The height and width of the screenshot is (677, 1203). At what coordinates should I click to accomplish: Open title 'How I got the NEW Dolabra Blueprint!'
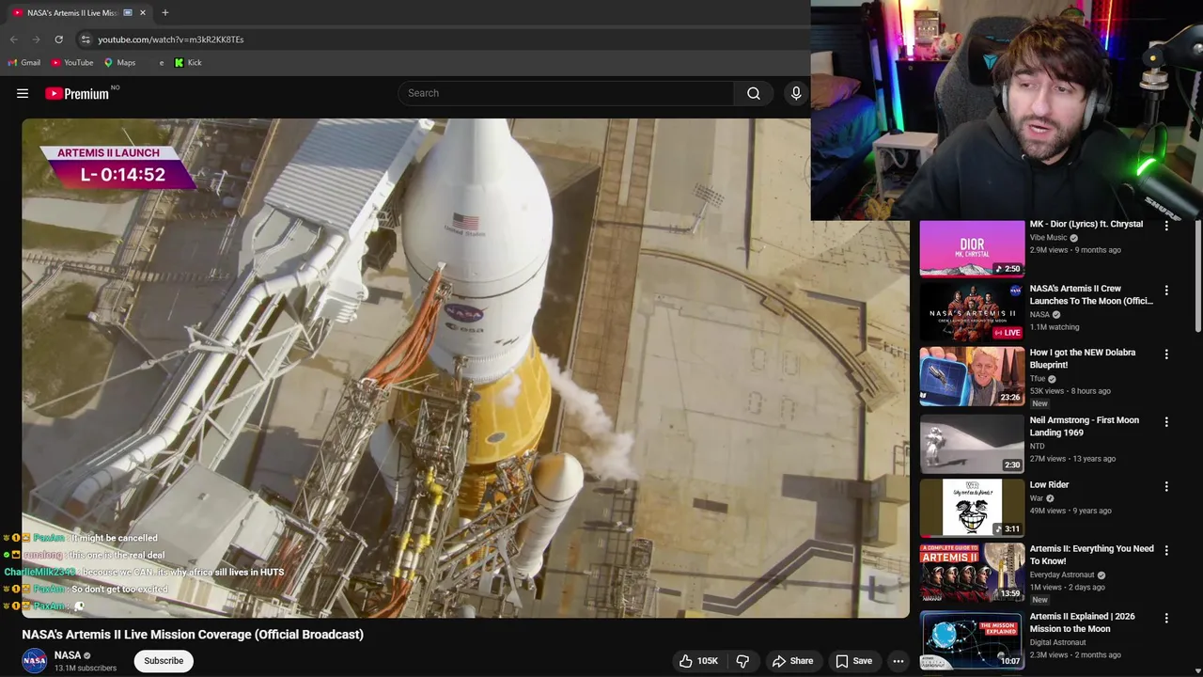click(x=1083, y=358)
